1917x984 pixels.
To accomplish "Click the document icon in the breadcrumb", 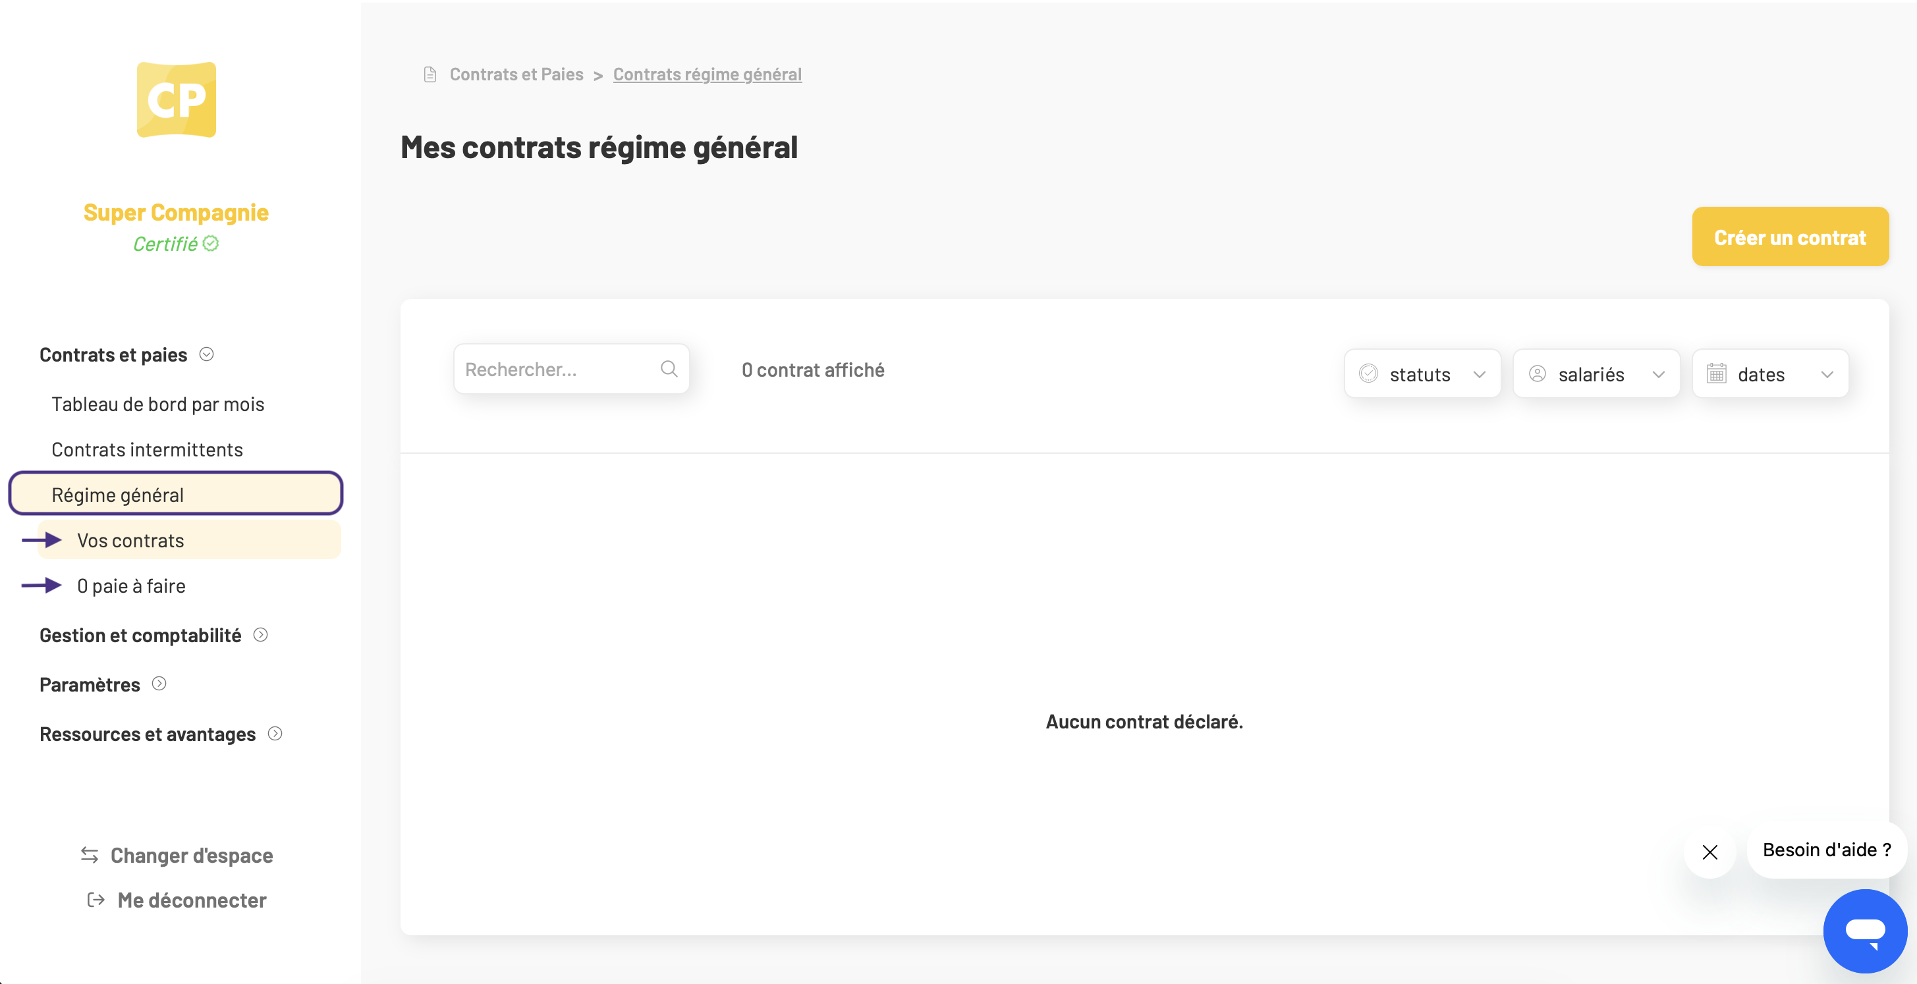I will (x=430, y=74).
